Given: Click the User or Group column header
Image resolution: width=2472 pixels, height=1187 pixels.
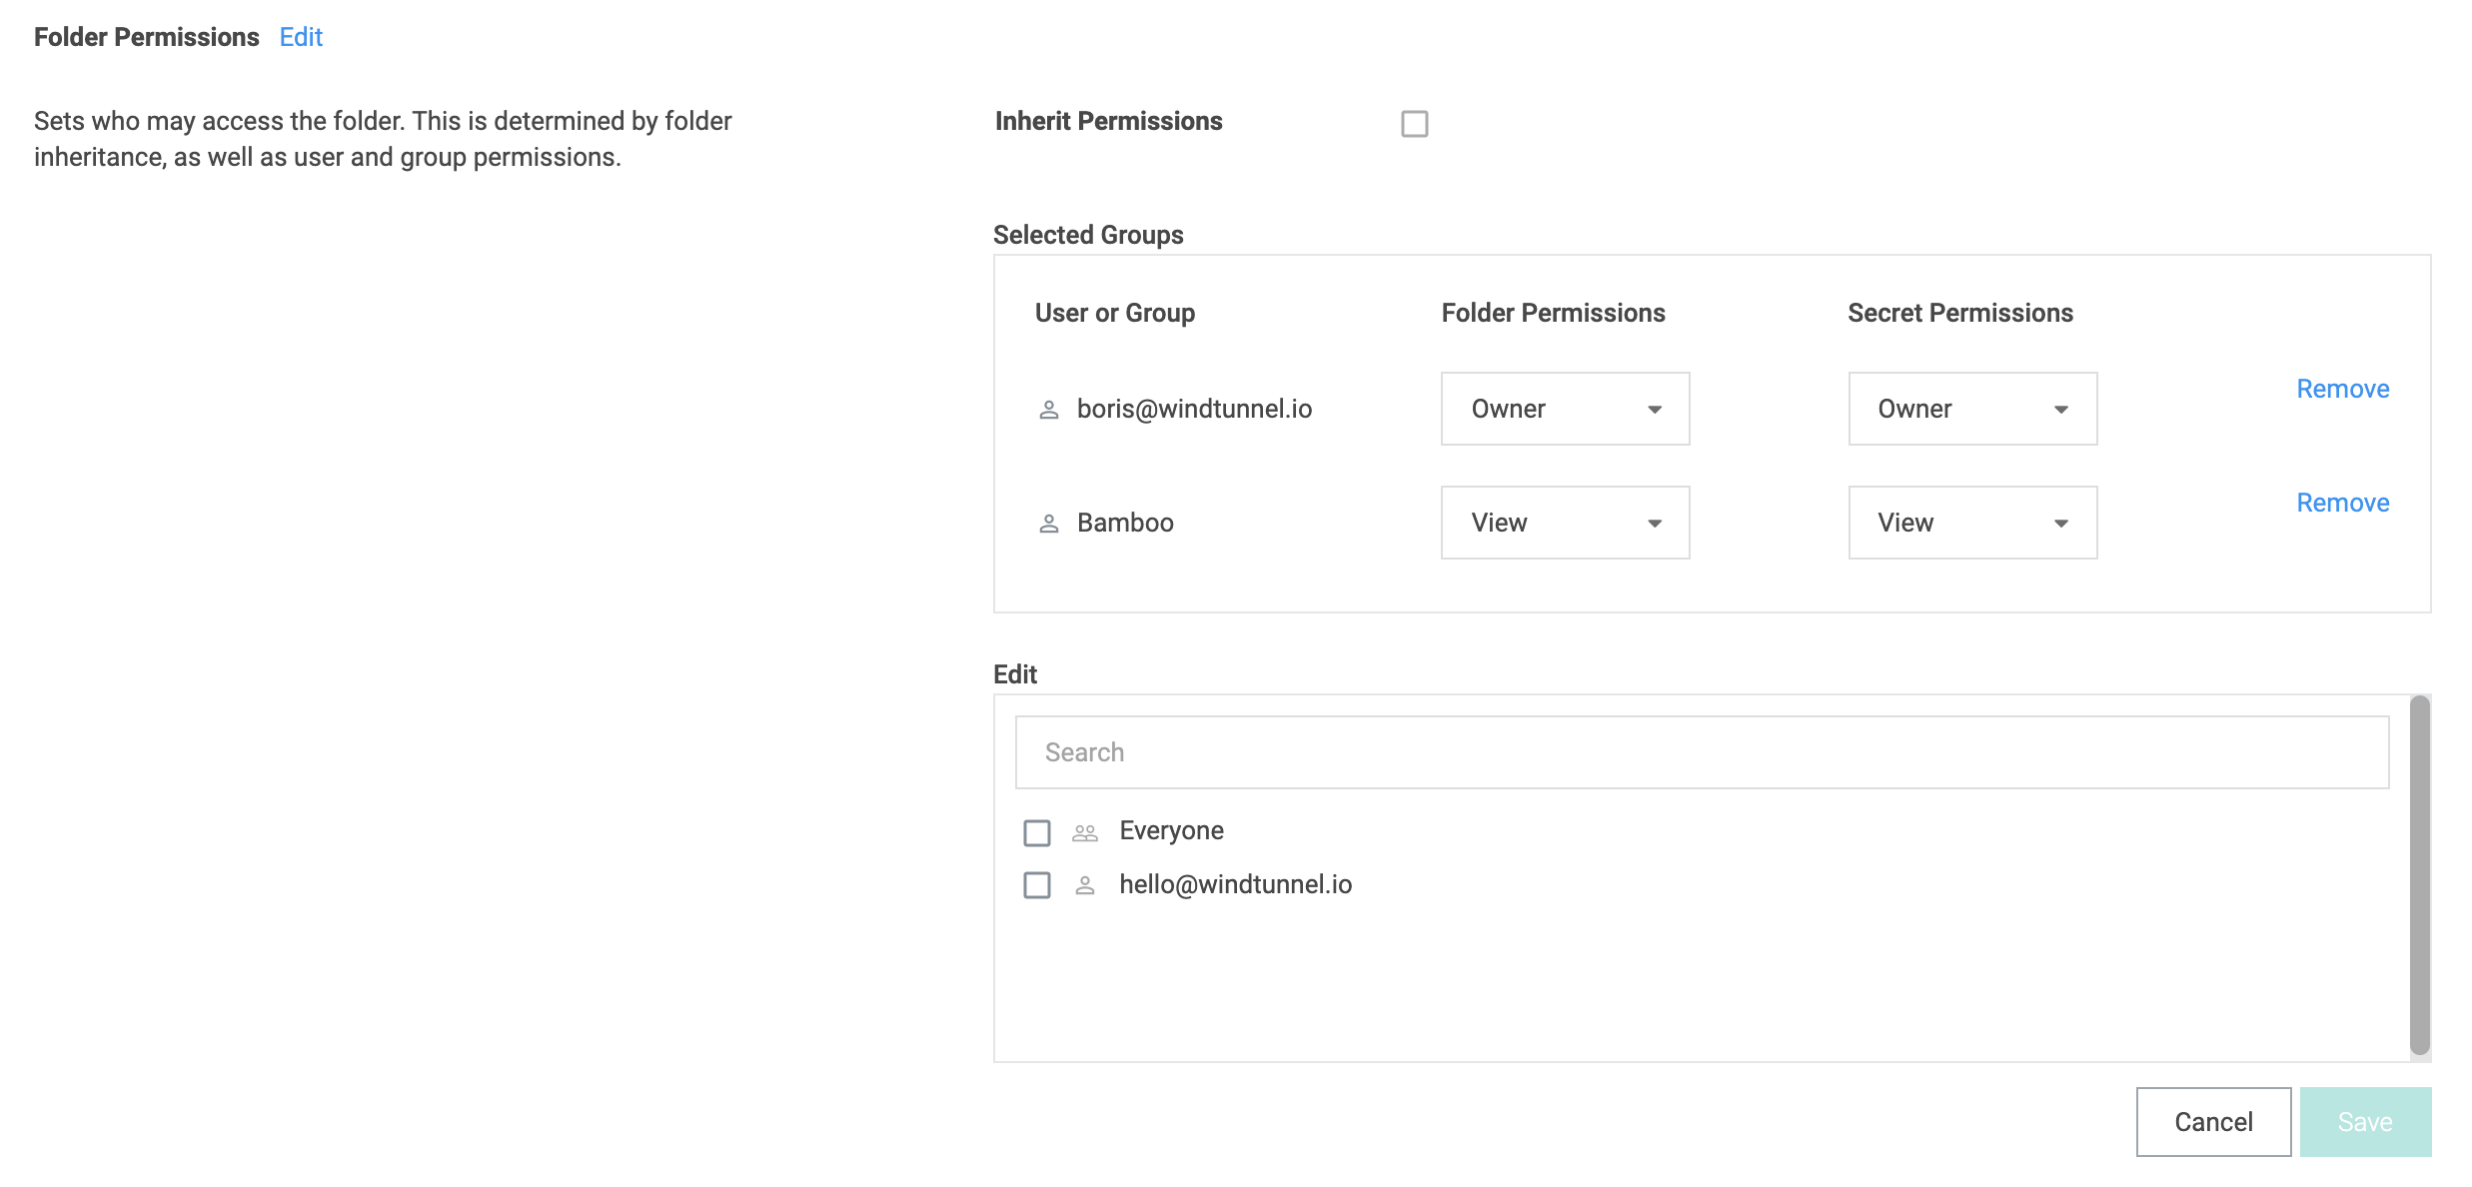Looking at the screenshot, I should [x=1115, y=313].
